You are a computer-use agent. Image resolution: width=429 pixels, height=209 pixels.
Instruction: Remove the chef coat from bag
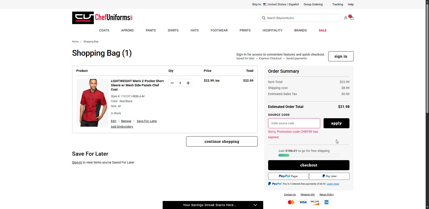(126, 121)
